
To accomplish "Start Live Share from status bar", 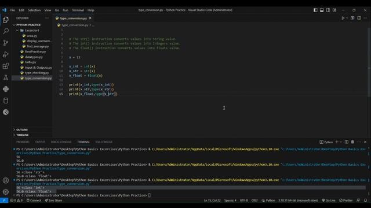I will [53, 200].
